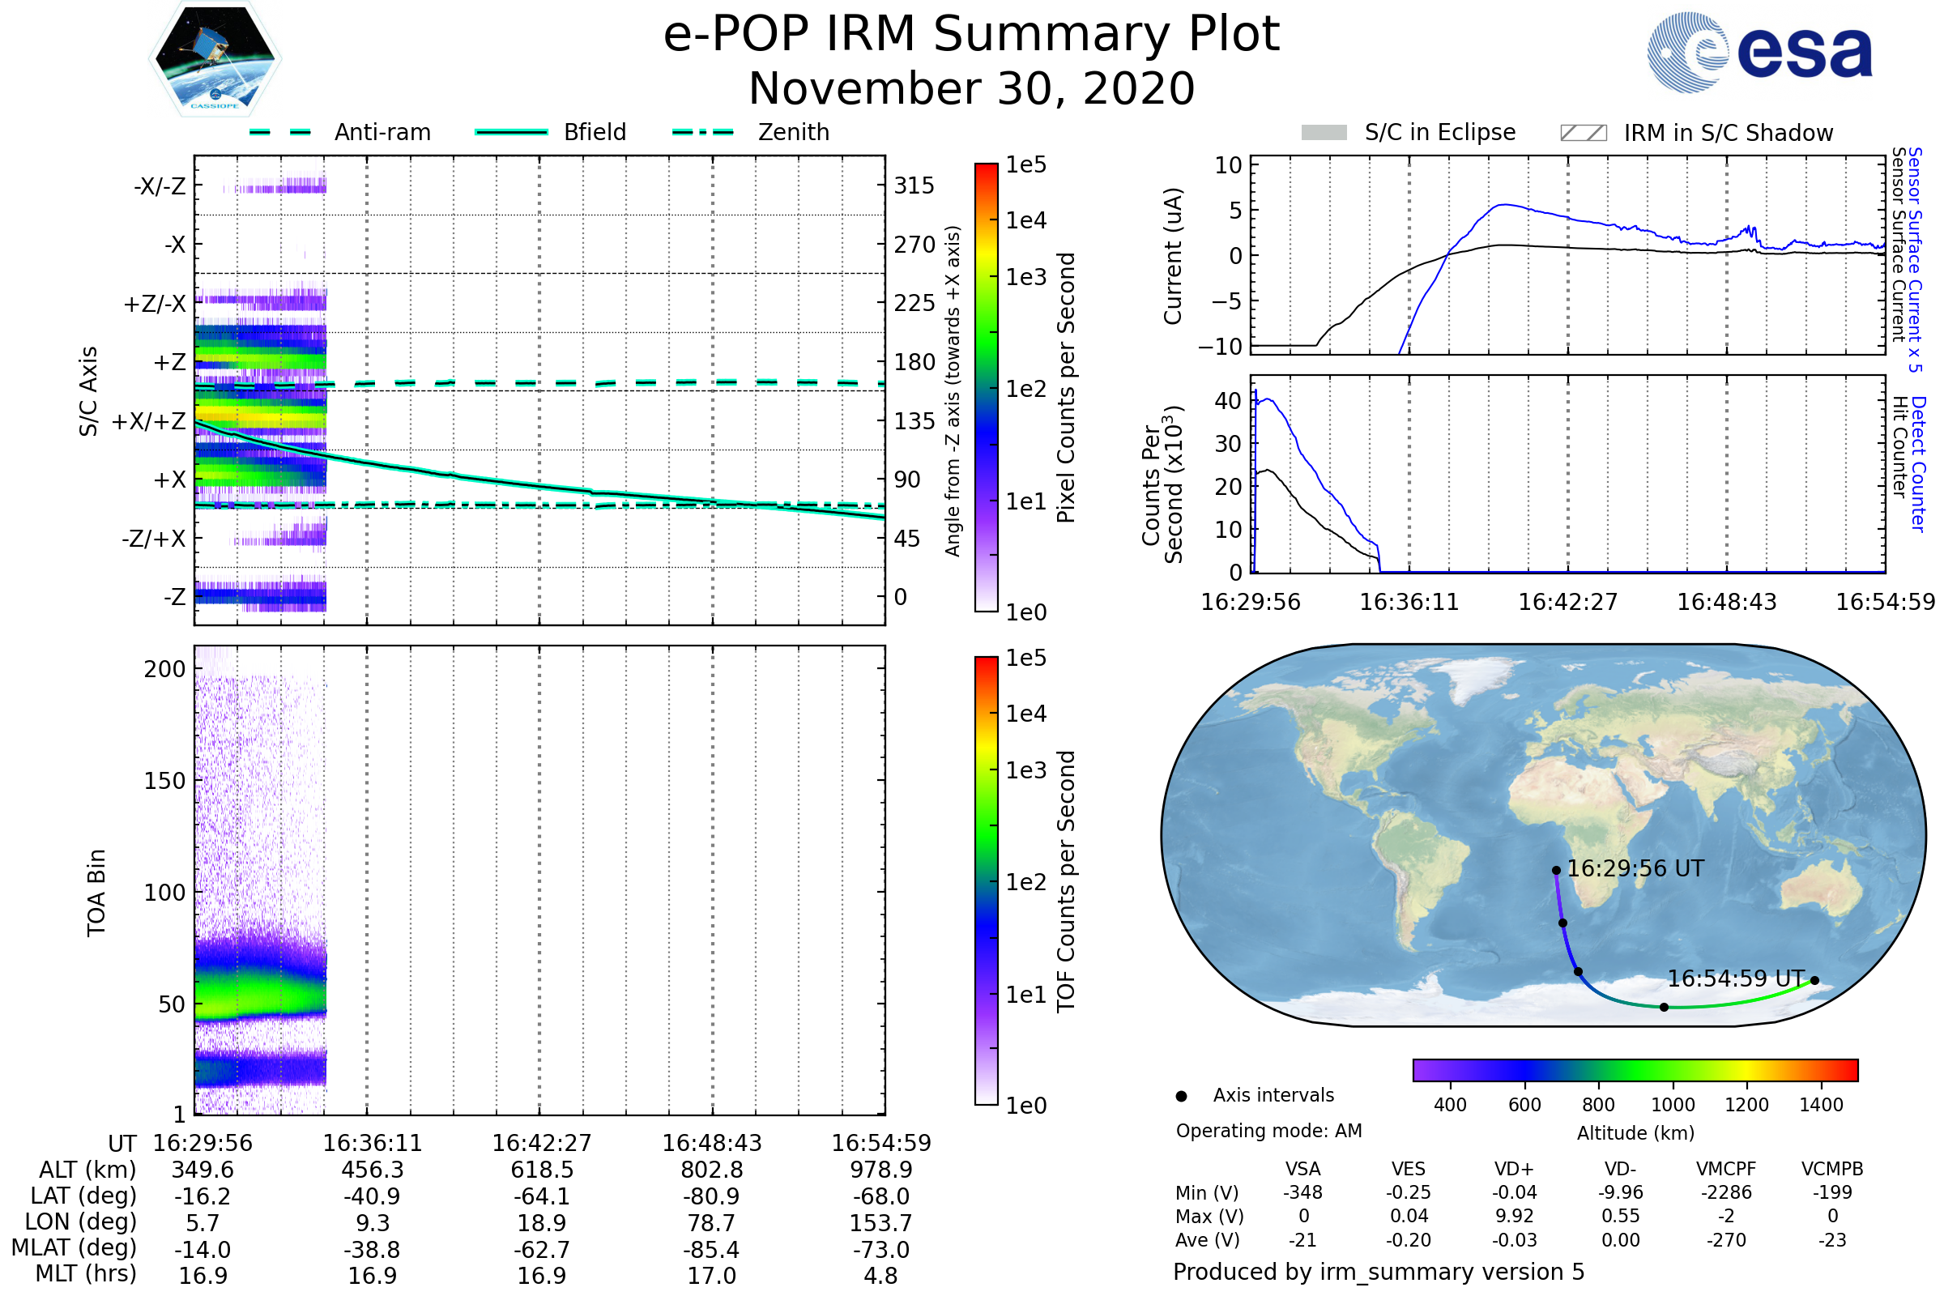Click the Zenith dash-dot legend marker
The width and height of the screenshot is (1944, 1296).
[702, 132]
